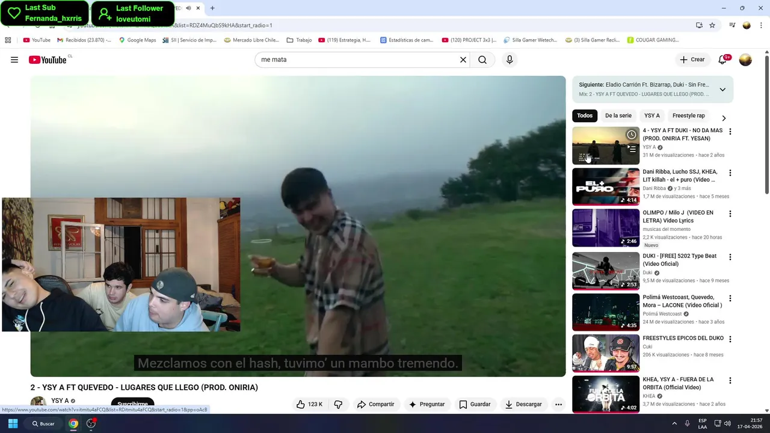Open options for FREESTYLES EPICOS DEL DUKO
770x433 pixels.
point(730,339)
